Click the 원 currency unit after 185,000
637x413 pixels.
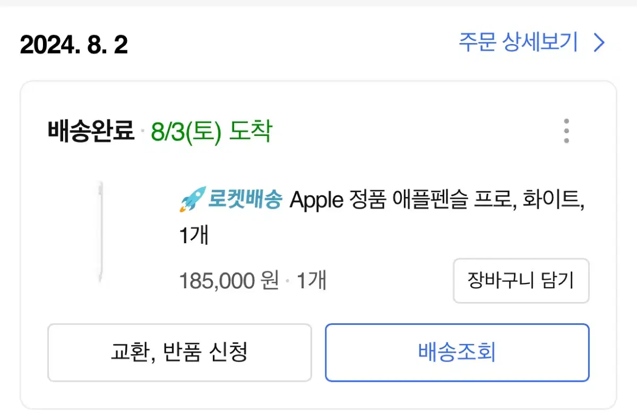tap(270, 280)
